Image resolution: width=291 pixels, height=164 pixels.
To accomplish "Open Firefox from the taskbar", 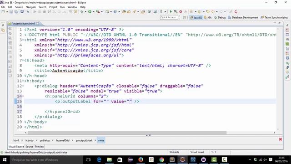I will click(140, 160).
